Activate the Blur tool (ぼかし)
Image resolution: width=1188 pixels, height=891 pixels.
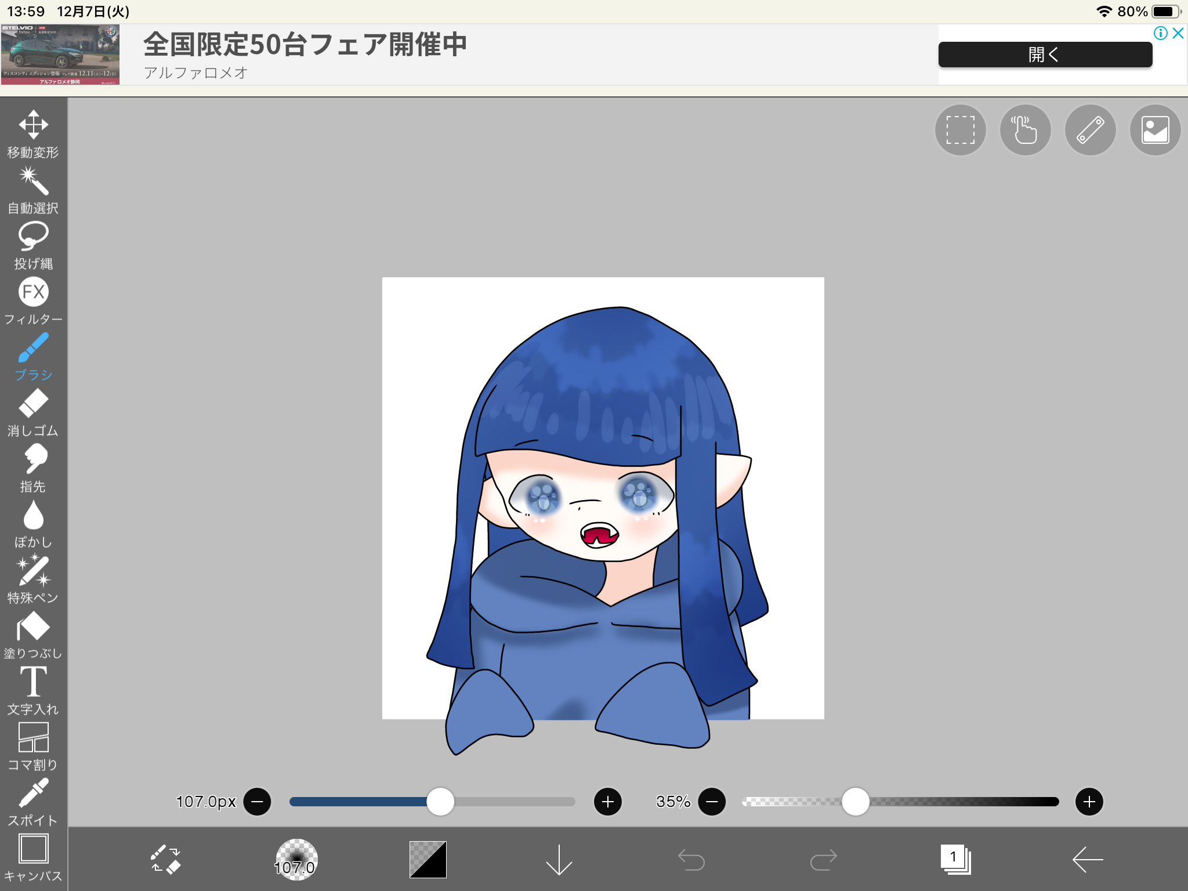[33, 523]
